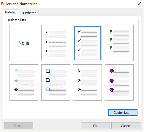This screenshot has width=144, height=132.
Task: Select the hollow square checkbox bullet style
Action: tap(56, 83)
